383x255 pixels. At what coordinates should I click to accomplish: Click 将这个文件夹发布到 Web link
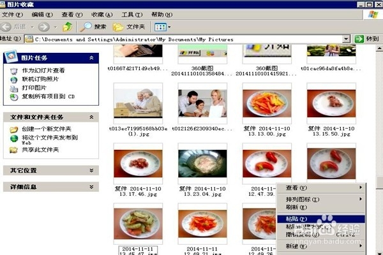tap(50, 140)
